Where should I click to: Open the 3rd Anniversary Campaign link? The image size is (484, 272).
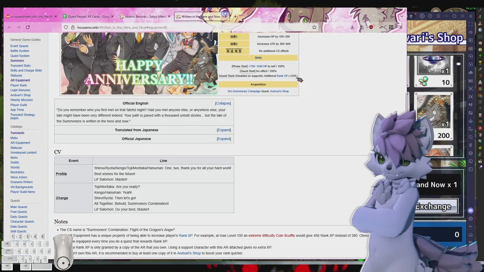(x=244, y=91)
